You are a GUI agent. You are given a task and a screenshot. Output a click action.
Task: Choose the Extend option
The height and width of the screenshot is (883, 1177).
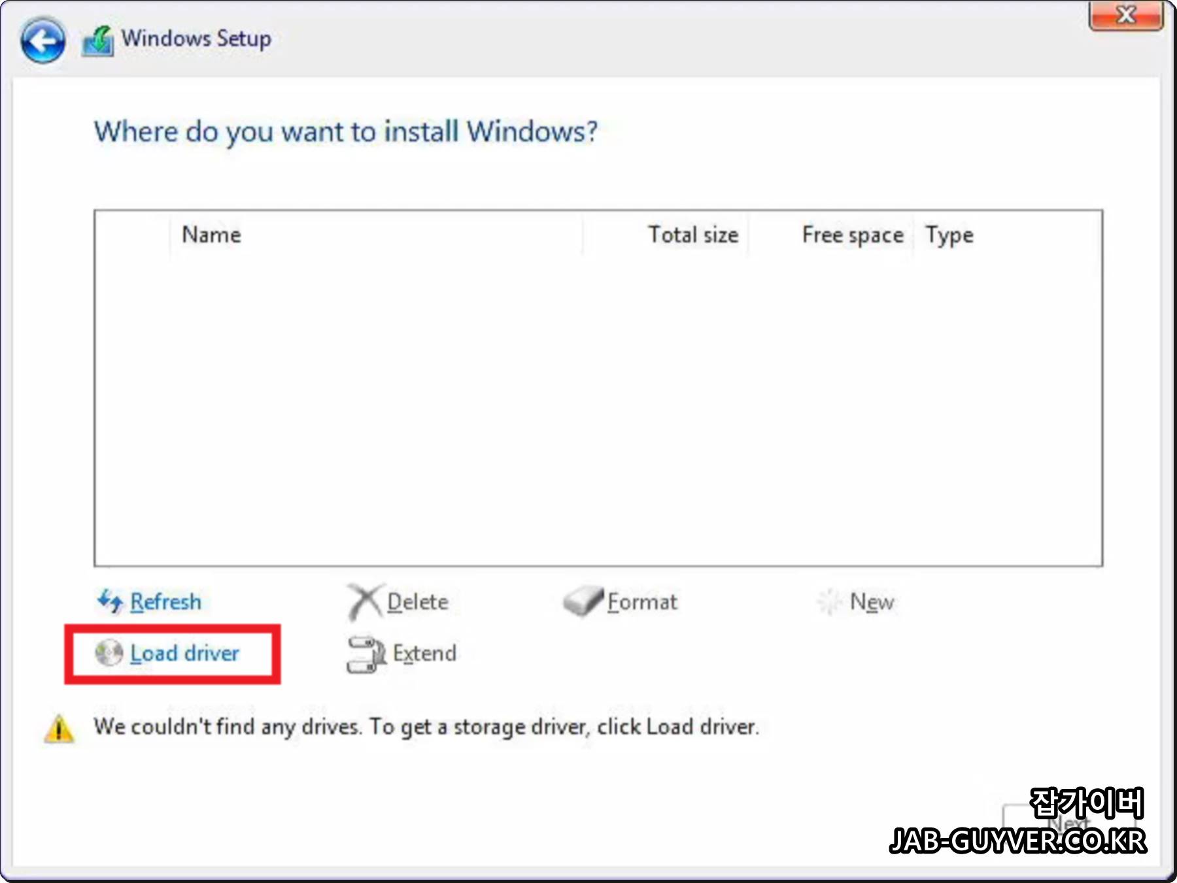424,654
